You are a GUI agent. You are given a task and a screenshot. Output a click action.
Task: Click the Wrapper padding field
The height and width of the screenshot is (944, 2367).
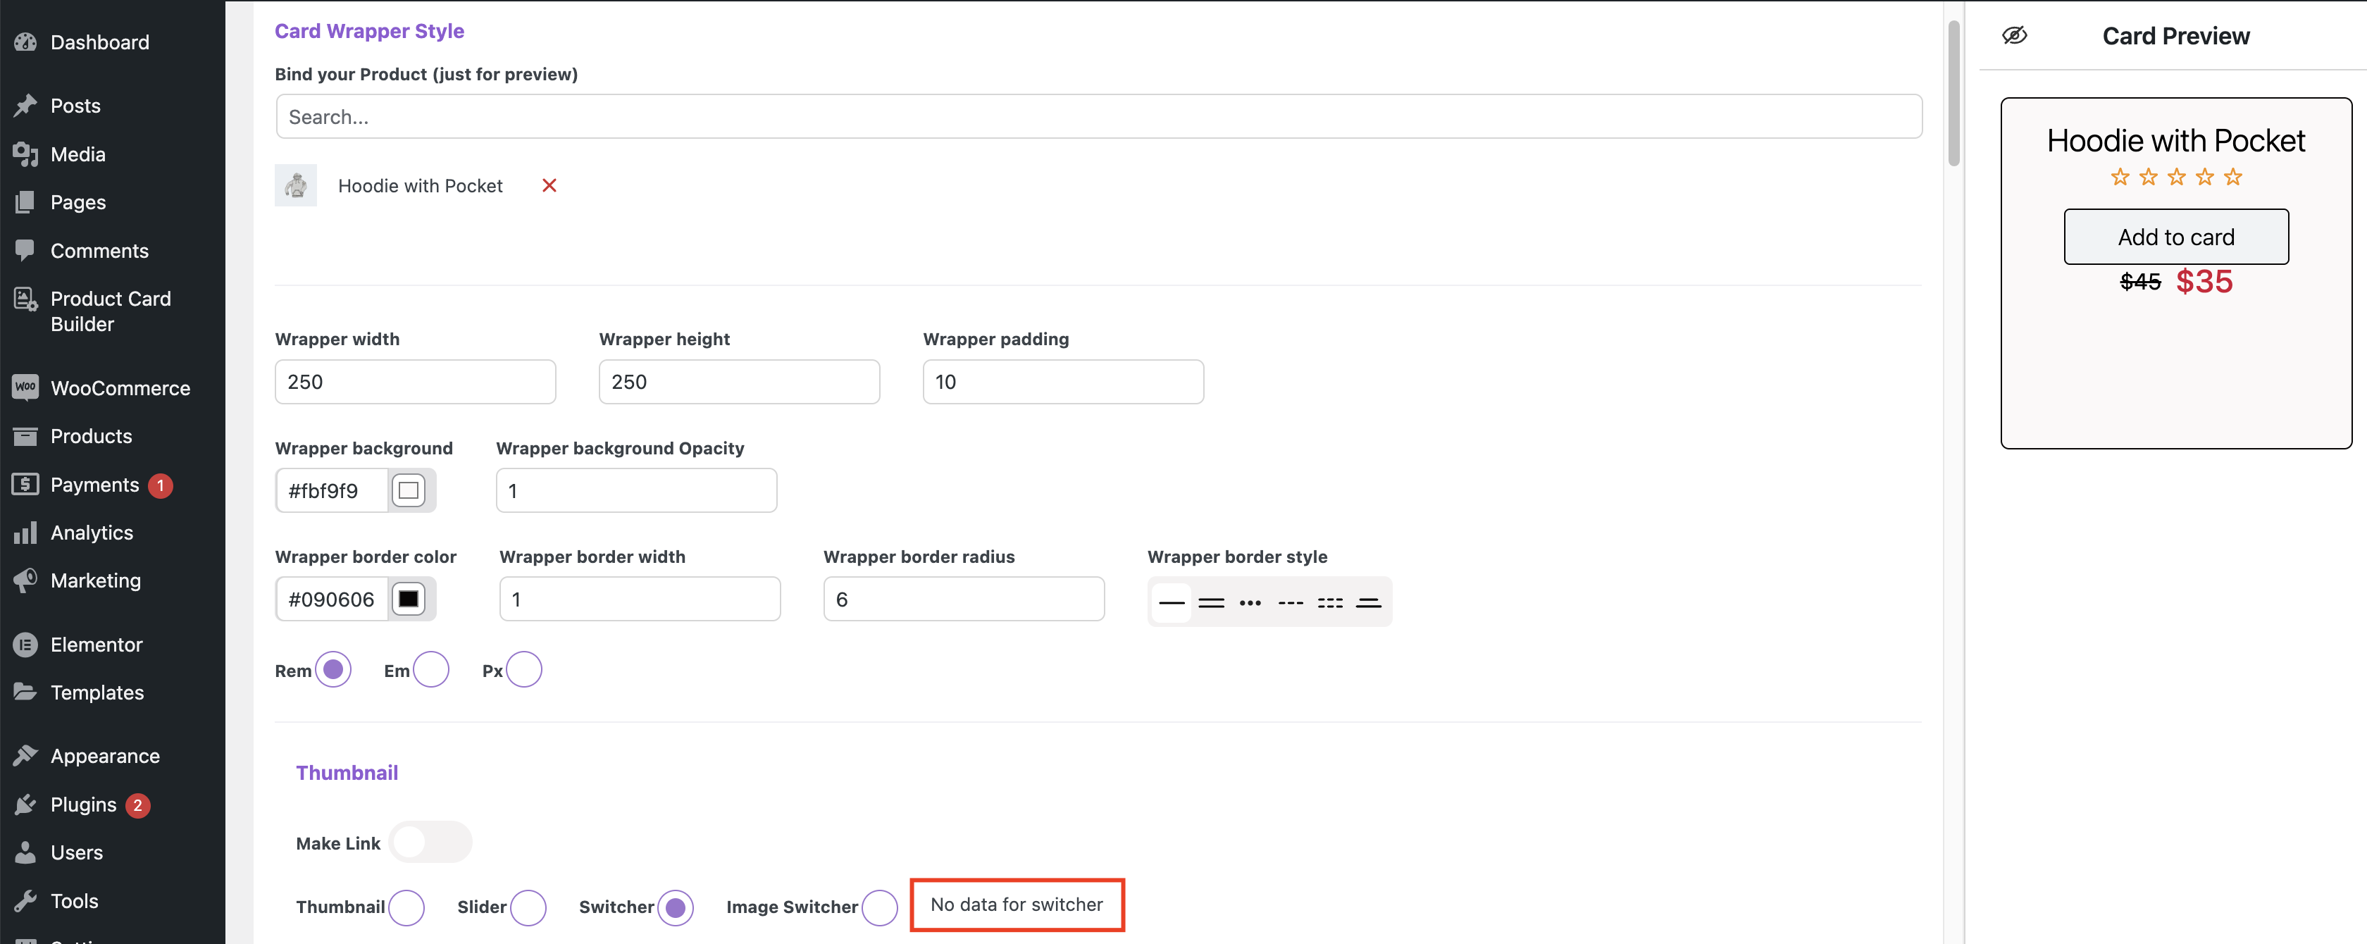[1063, 381]
